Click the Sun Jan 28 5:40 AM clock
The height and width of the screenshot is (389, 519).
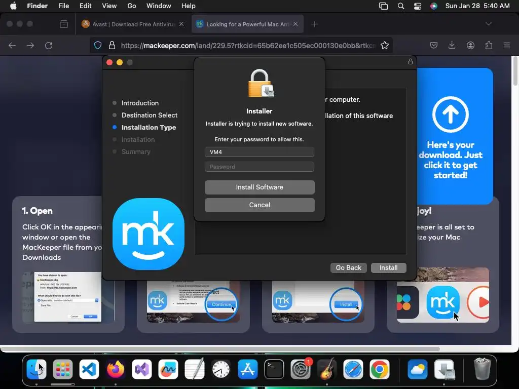tap(477, 6)
